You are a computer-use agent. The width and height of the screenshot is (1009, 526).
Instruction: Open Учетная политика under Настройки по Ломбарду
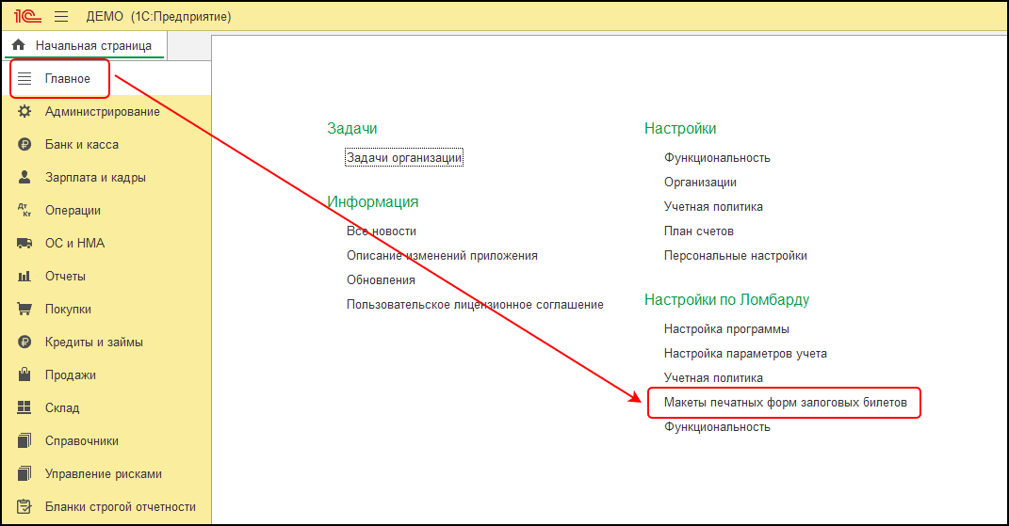(713, 377)
